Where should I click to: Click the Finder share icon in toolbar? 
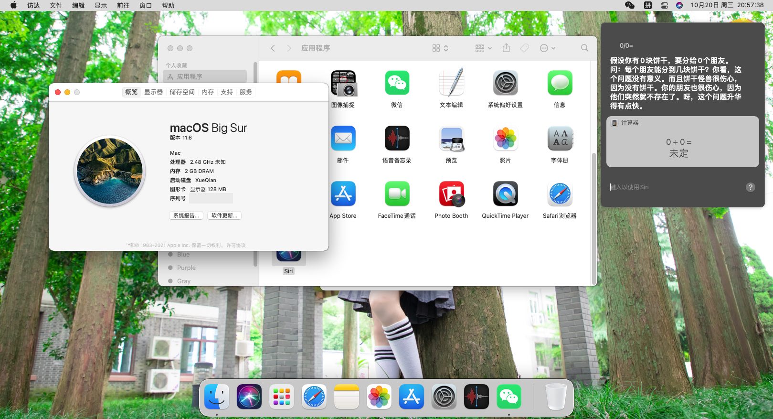(x=506, y=48)
